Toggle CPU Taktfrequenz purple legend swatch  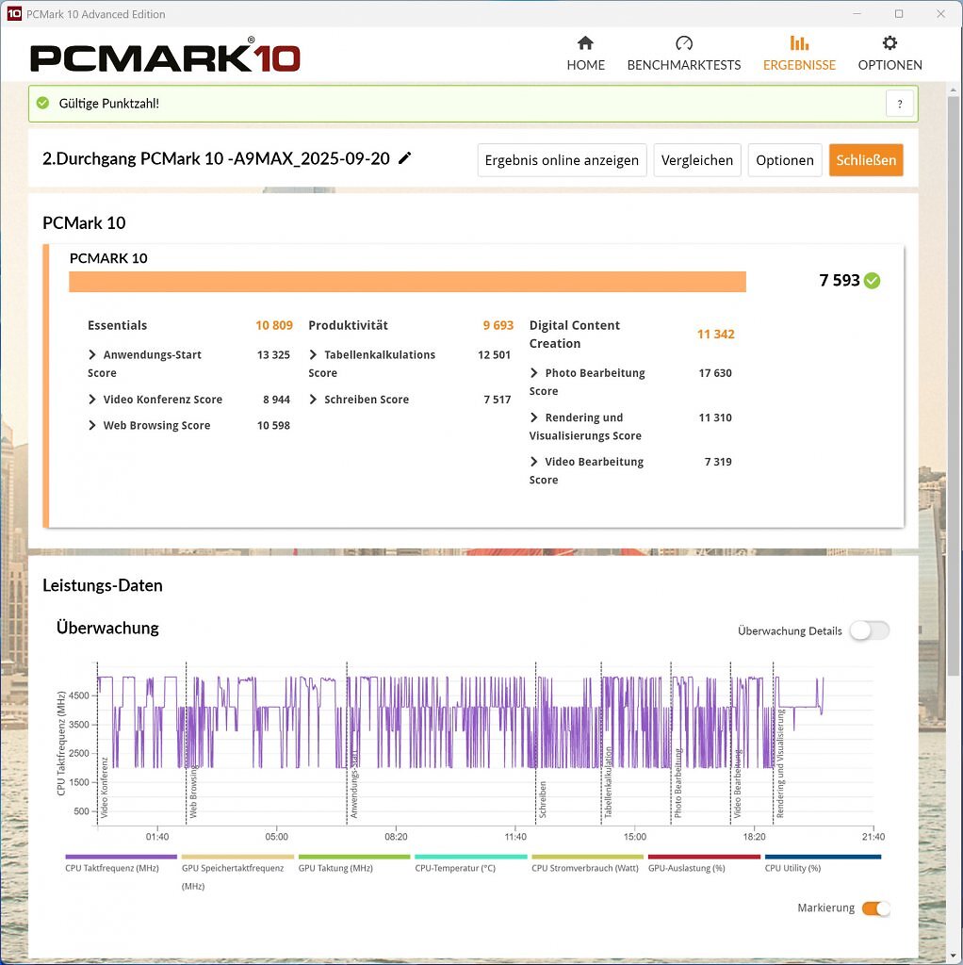[x=121, y=857]
